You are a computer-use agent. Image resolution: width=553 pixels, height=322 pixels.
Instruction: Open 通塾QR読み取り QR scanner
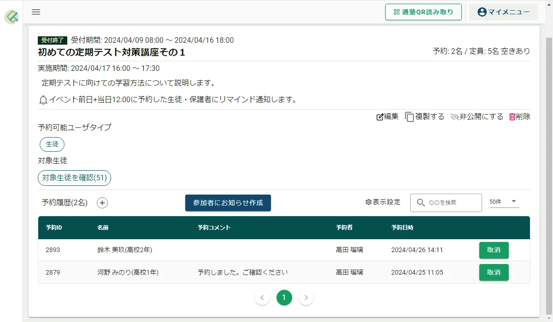pyautogui.click(x=424, y=12)
